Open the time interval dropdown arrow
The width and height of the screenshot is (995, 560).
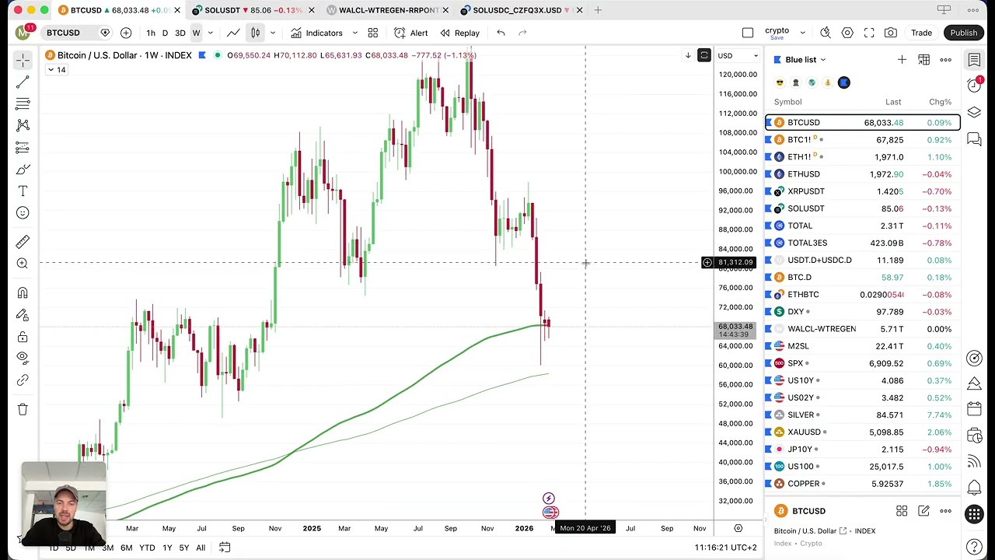click(211, 33)
